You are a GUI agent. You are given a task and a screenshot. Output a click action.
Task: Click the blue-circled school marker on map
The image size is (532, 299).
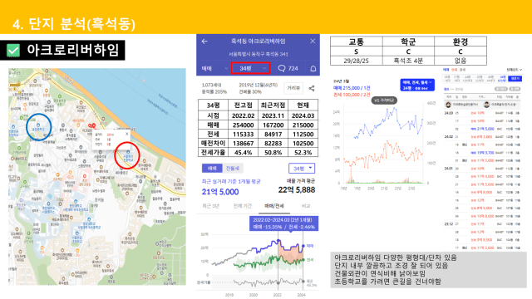click(x=38, y=125)
